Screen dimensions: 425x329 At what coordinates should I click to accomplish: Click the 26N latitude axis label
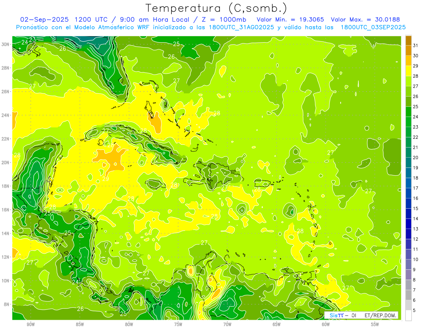5,92
